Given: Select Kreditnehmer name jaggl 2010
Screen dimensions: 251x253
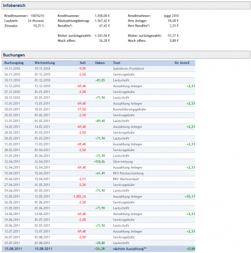Looking at the screenshot, I should coord(171,16).
